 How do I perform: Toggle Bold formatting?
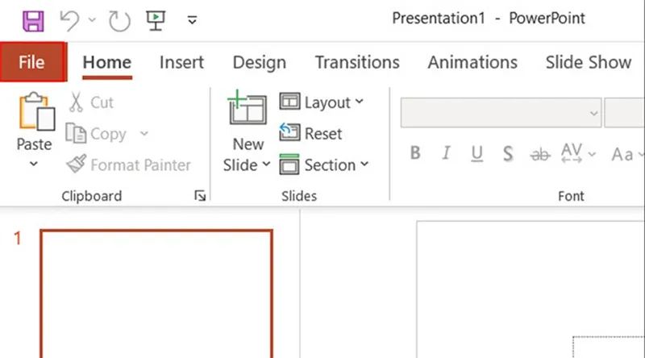[x=415, y=153]
